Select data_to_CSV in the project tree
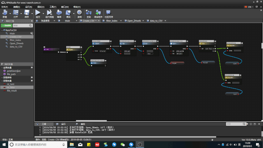 tap(16, 46)
